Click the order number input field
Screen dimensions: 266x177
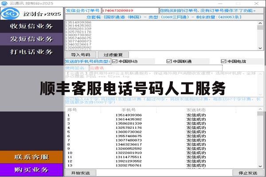tap(130, 11)
